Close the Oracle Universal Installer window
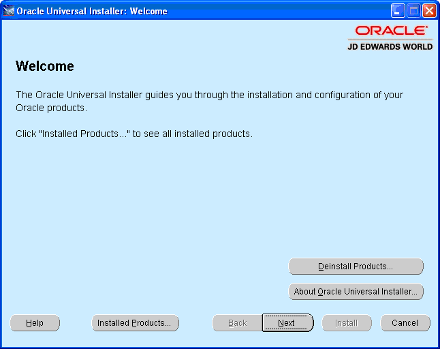Viewport: 440px width, 349px height. point(429,11)
